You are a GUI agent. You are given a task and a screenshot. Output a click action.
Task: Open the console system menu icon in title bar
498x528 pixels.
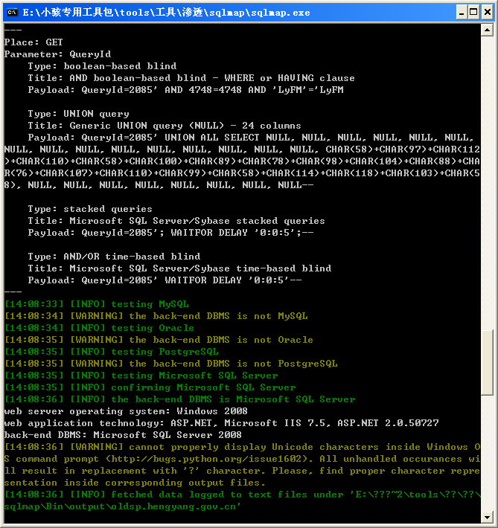point(12,13)
